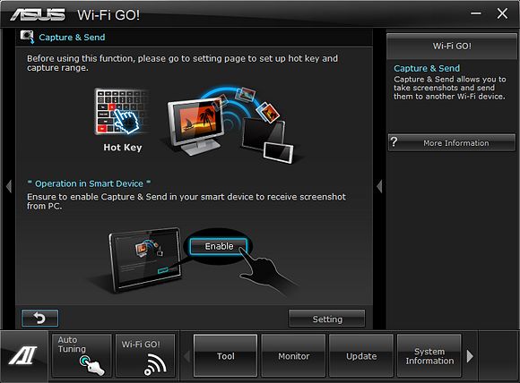Go to the System Information tab
The height and width of the screenshot is (383, 520).
[429, 356]
